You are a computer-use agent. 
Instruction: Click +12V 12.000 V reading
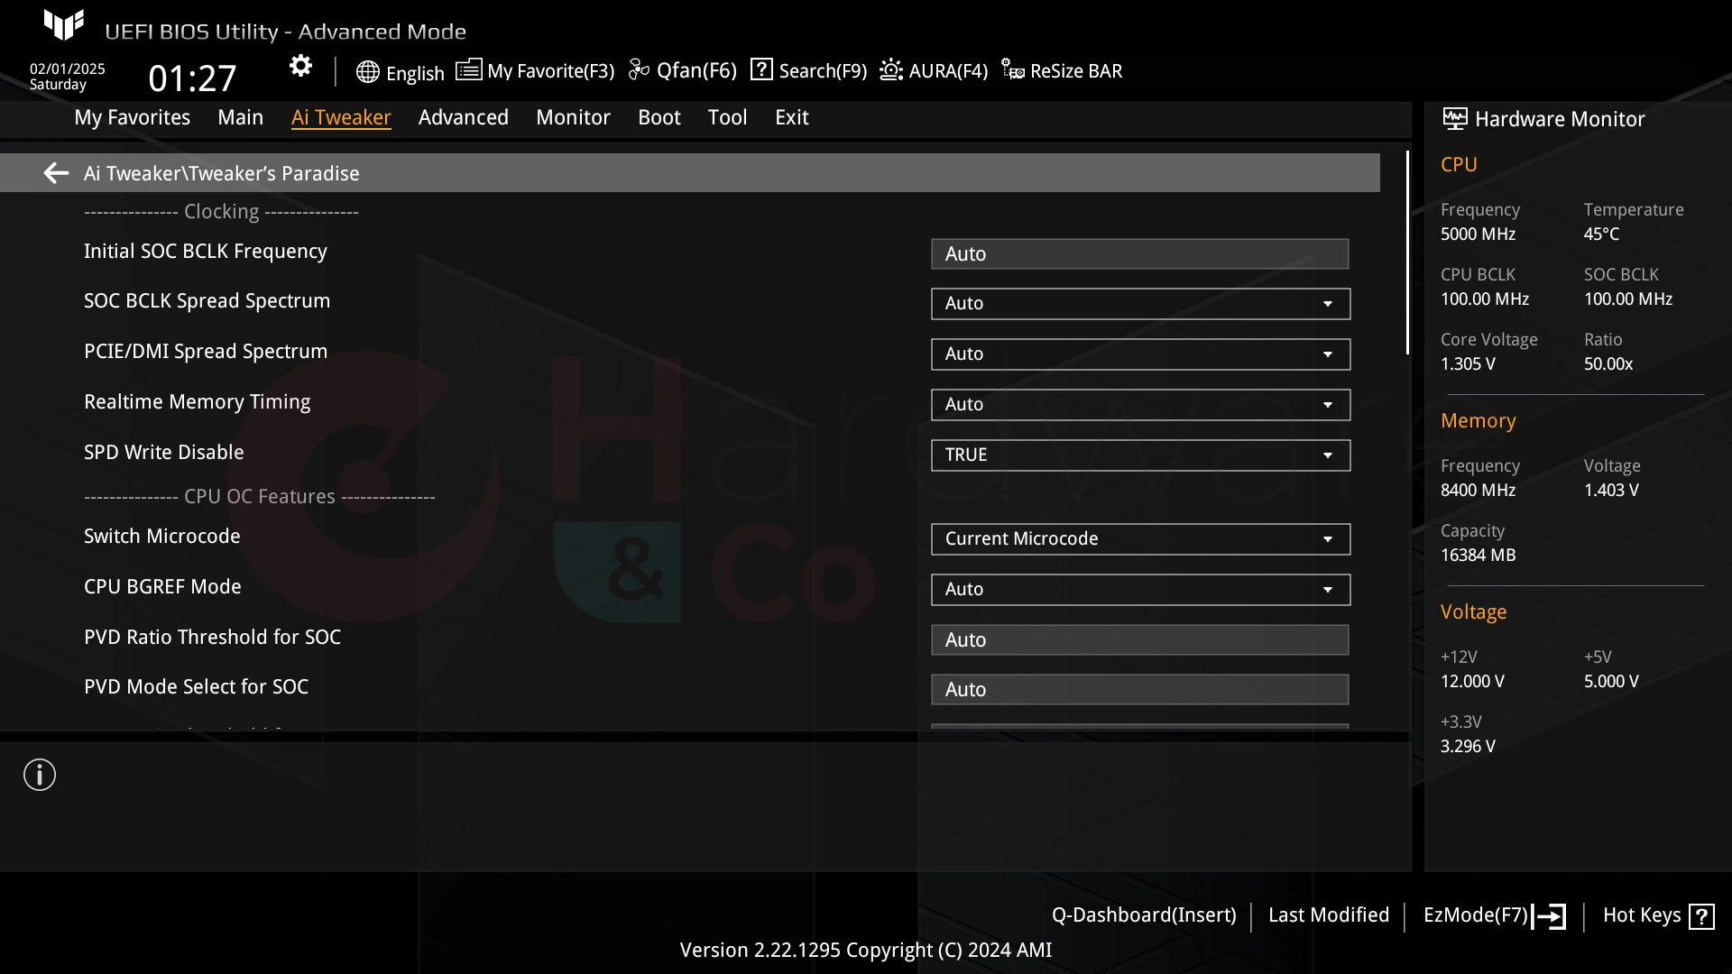click(1472, 682)
